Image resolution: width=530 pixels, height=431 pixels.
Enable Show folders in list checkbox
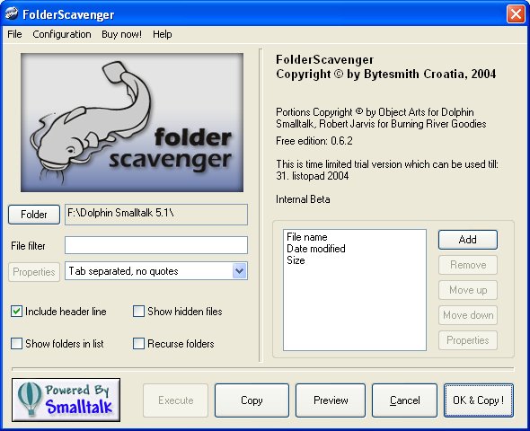pyautogui.click(x=16, y=344)
